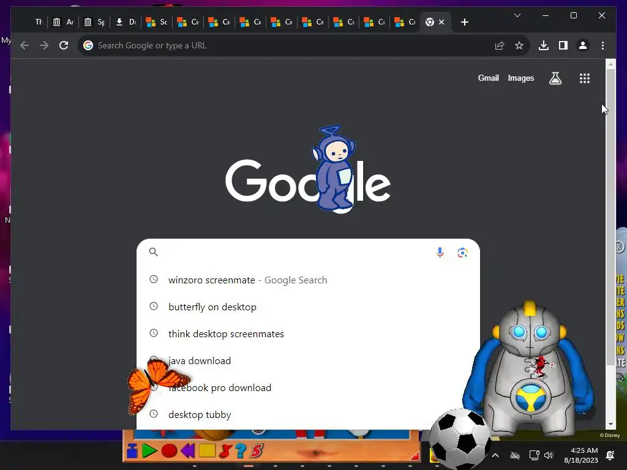627x470 pixels.
Task: Open the network status tray icon
Action: [534, 455]
